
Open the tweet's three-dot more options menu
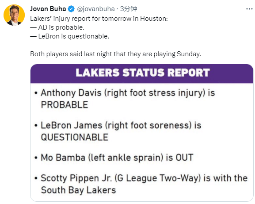[x=249, y=9]
